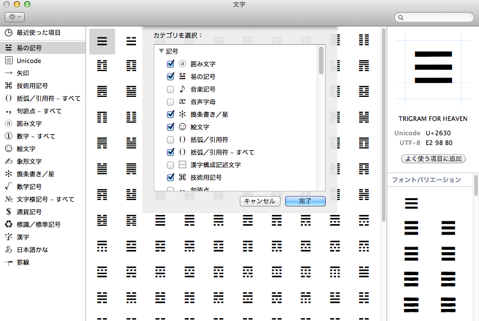479x321 pixels.
Task: Check 括弧/引用符 category checkbox
Action: (x=170, y=140)
